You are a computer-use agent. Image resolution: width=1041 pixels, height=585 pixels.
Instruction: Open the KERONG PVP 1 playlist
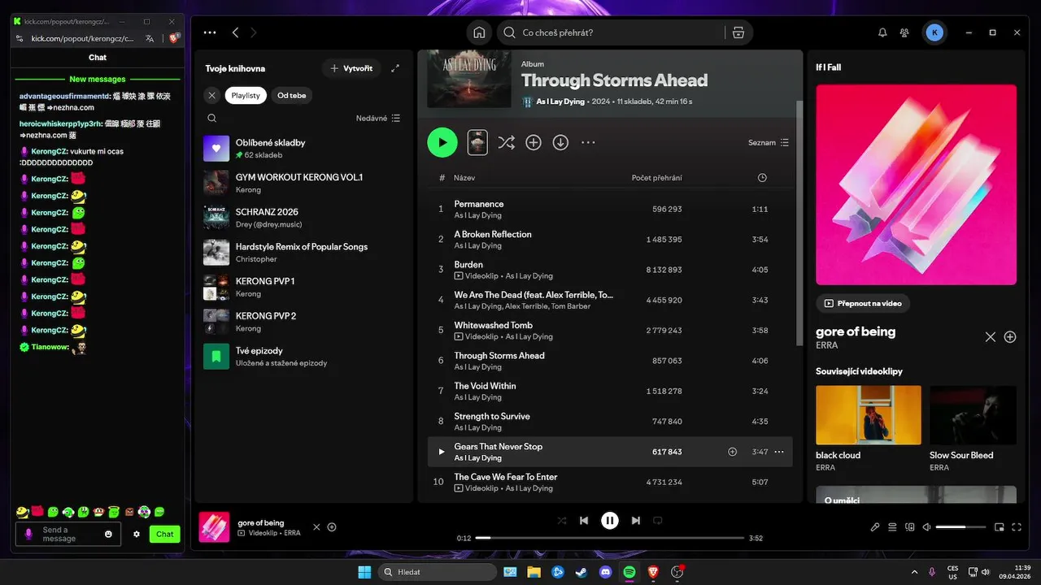click(x=303, y=287)
